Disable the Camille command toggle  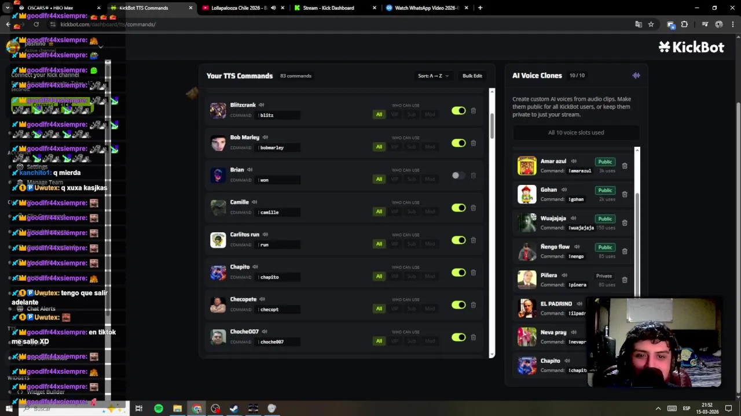click(458, 207)
